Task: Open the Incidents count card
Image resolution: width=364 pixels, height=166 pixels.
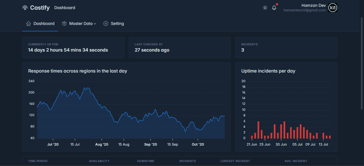Action: click(x=286, y=48)
